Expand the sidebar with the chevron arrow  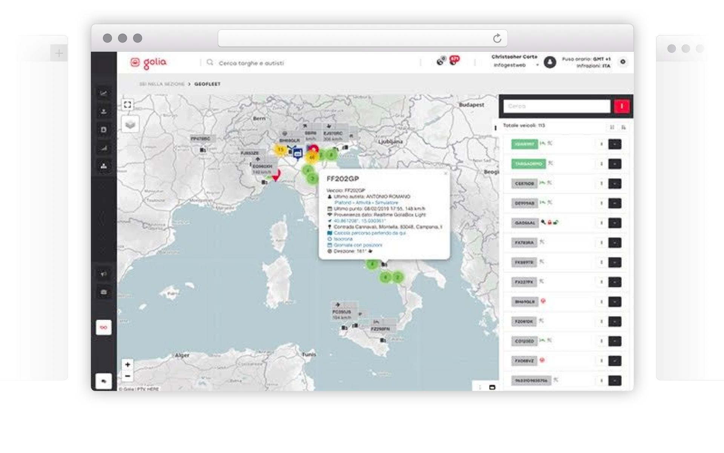pos(102,218)
